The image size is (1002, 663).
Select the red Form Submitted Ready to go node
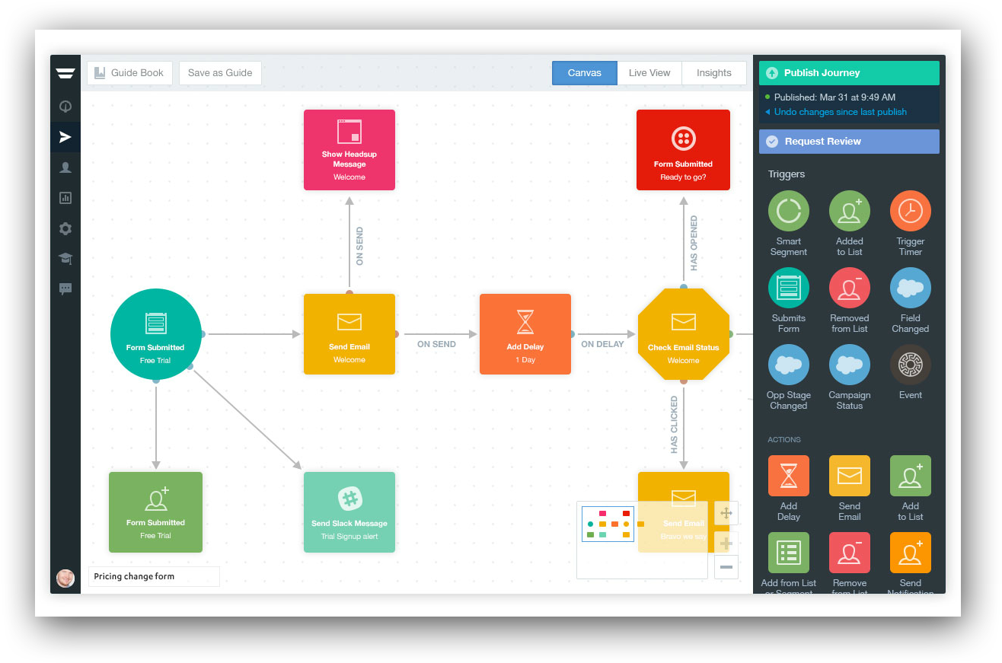pyautogui.click(x=684, y=149)
